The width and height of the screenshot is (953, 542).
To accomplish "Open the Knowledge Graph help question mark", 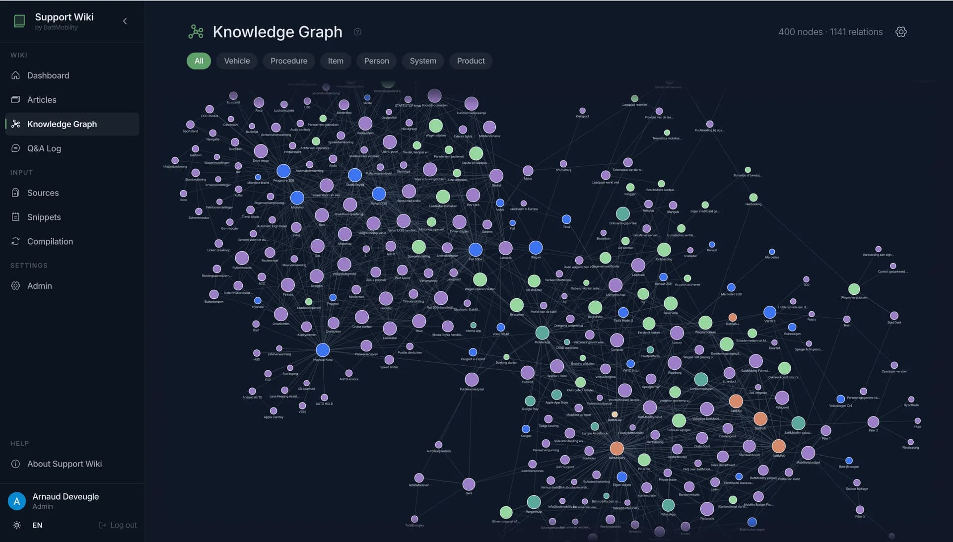I will (x=357, y=32).
